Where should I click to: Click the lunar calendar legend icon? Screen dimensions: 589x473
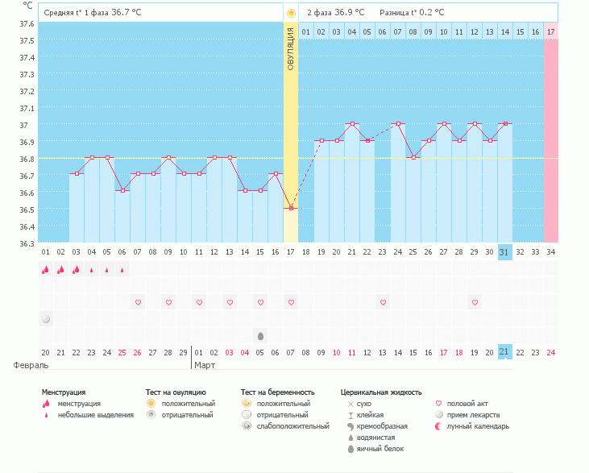point(438,426)
